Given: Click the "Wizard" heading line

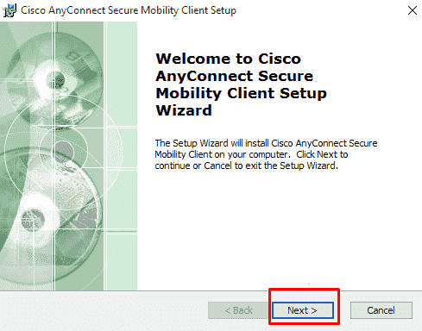Looking at the screenshot, I should pyautogui.click(x=184, y=110).
